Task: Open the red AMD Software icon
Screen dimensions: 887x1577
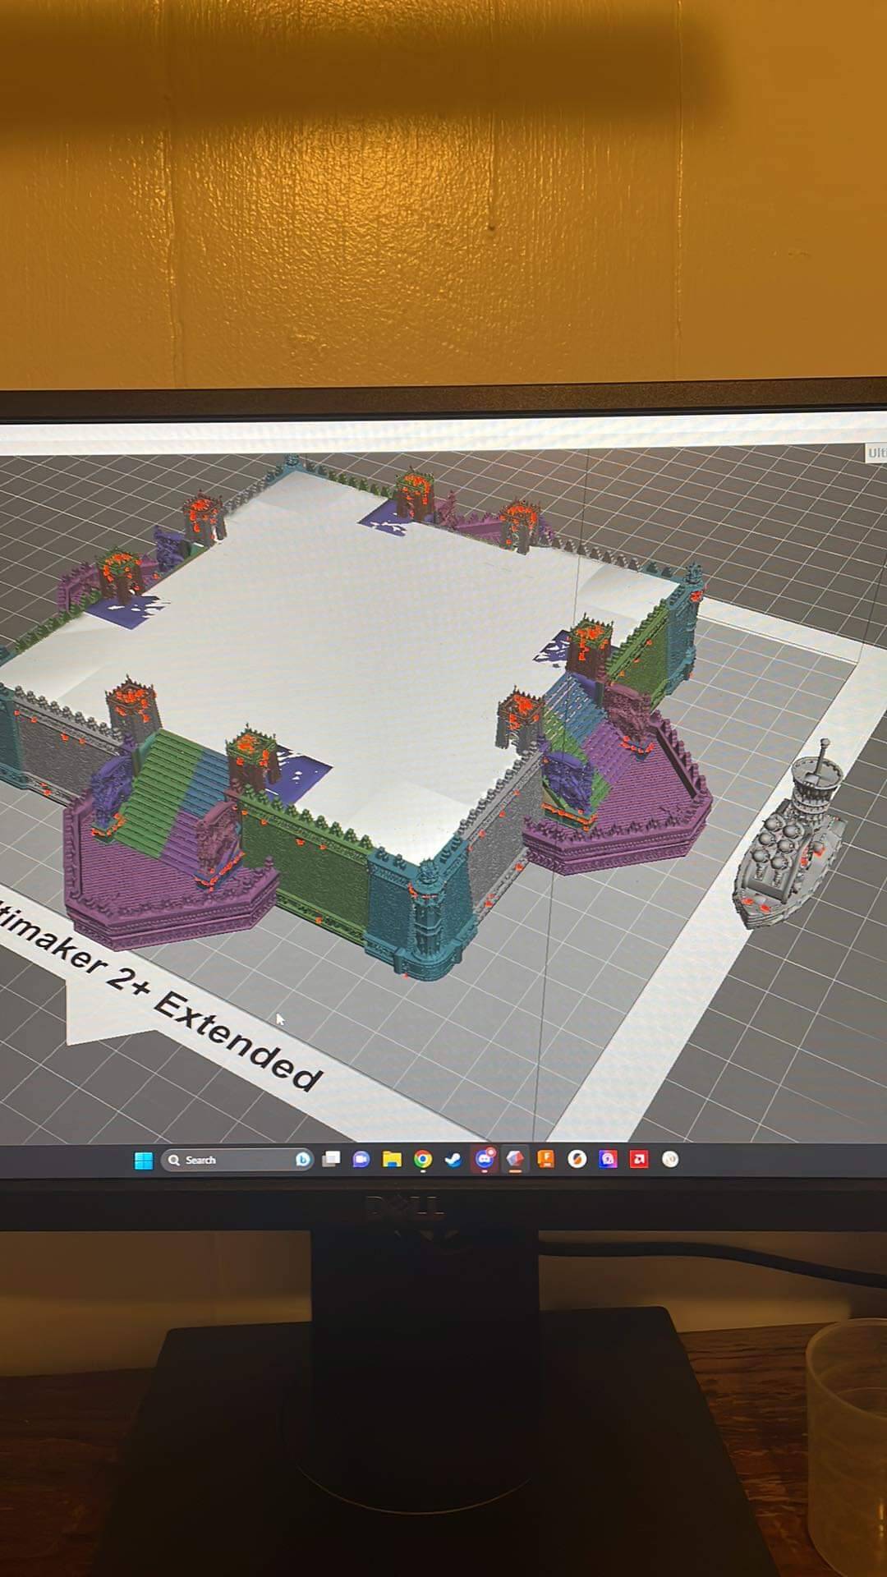Action: click(x=639, y=1159)
